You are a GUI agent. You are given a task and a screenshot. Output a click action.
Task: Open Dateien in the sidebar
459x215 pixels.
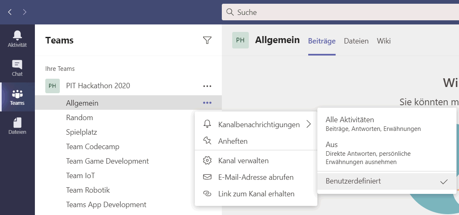(17, 126)
